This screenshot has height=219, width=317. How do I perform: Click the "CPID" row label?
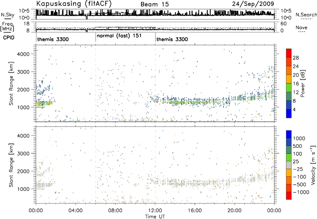click(9, 38)
